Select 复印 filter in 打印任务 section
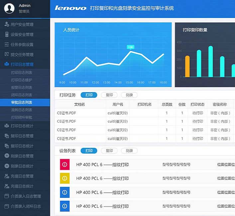This screenshot has width=235, height=216. 109,95
